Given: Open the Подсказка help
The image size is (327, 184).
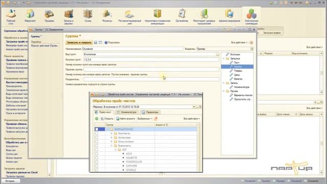Looking at the screenshot, I should [x=112, y=42].
